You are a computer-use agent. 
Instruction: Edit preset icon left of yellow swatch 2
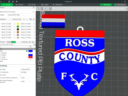point(15,24)
